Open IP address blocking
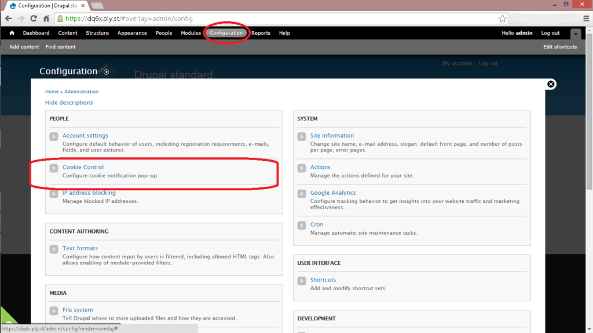593x333 pixels. [x=89, y=193]
